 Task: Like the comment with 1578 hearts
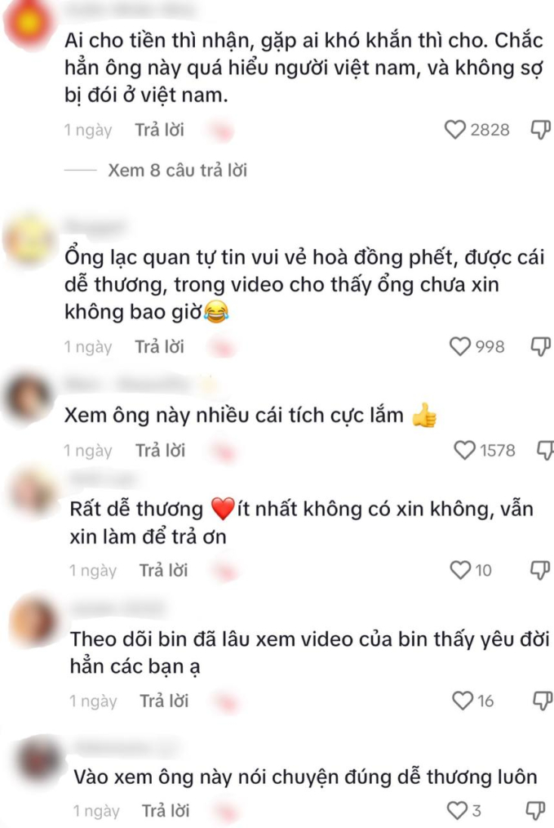tap(464, 450)
